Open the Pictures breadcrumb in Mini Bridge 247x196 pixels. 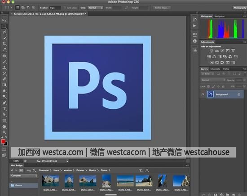pos(80,170)
